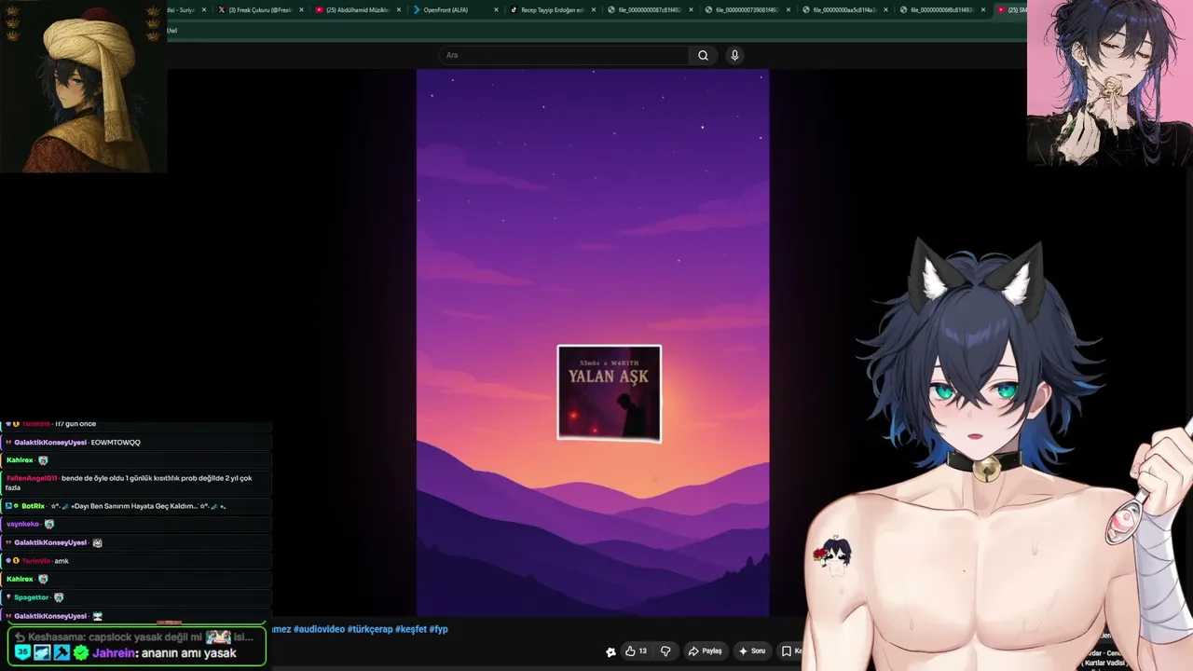Open the #fyp hashtag link
Image resolution: width=1193 pixels, height=671 pixels.
coord(439,629)
